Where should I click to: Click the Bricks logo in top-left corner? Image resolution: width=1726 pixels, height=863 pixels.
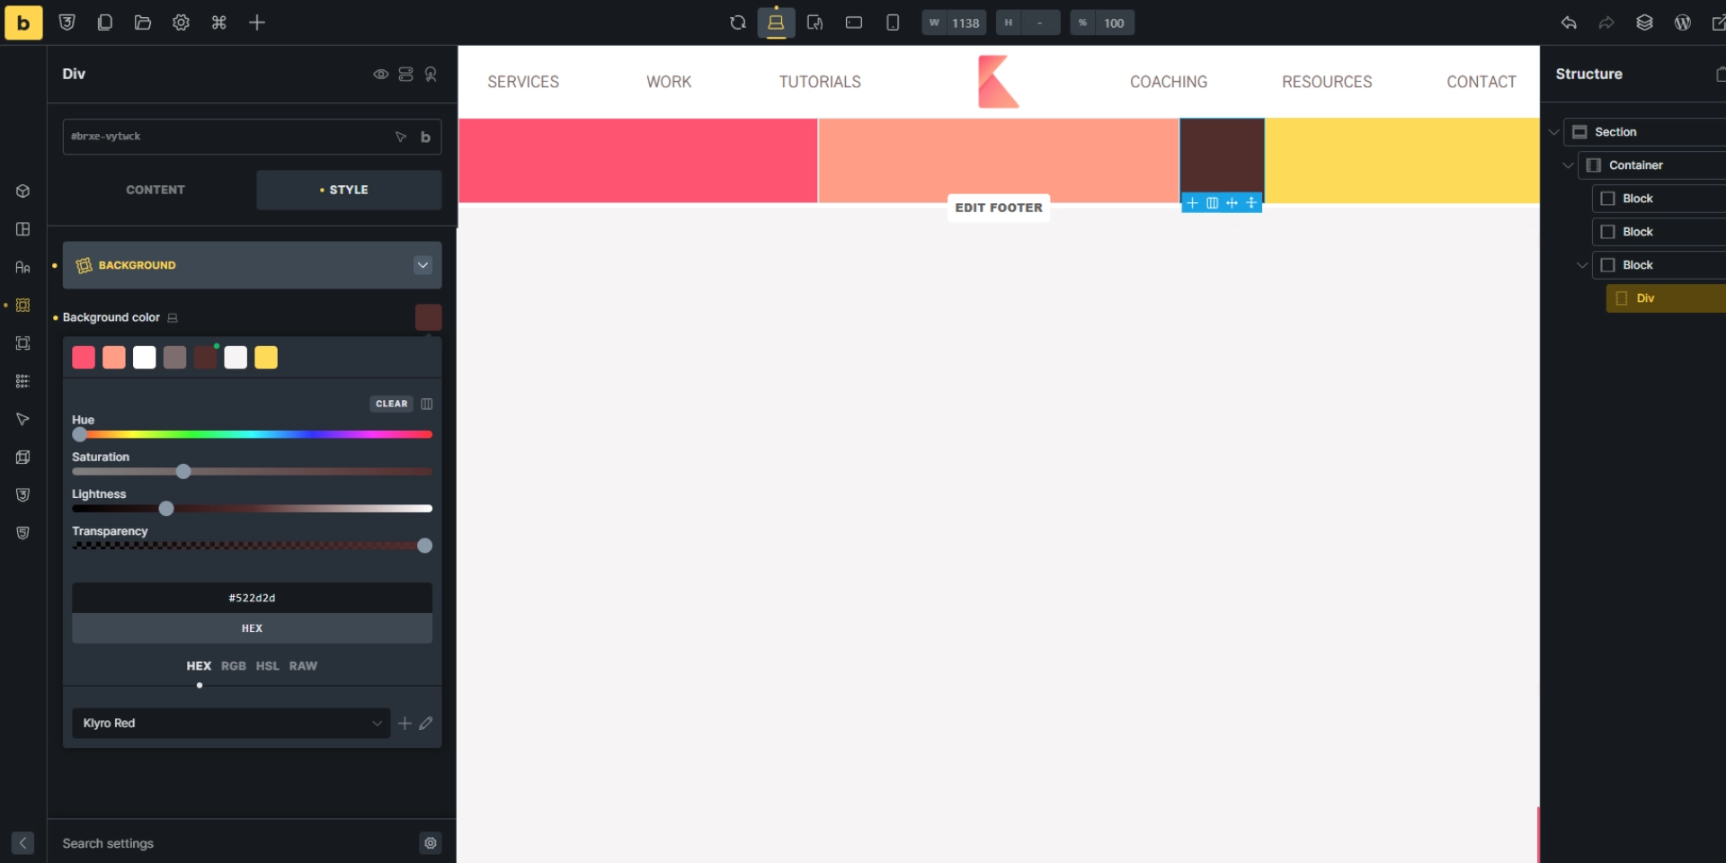(23, 22)
